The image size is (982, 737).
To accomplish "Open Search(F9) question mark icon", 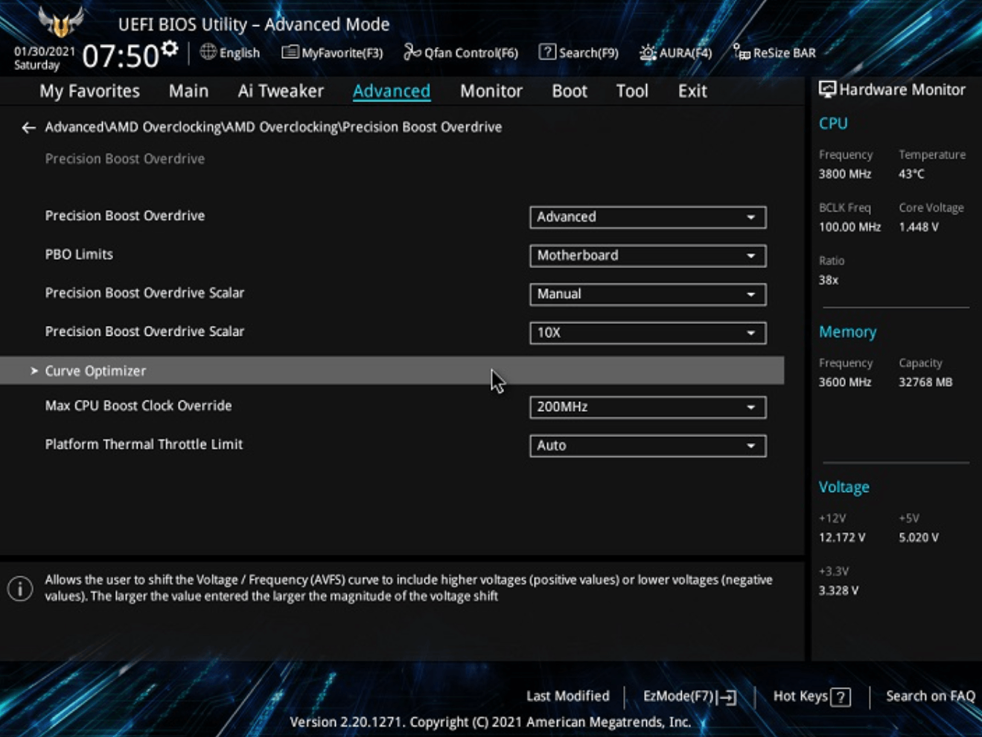I will pyautogui.click(x=547, y=52).
